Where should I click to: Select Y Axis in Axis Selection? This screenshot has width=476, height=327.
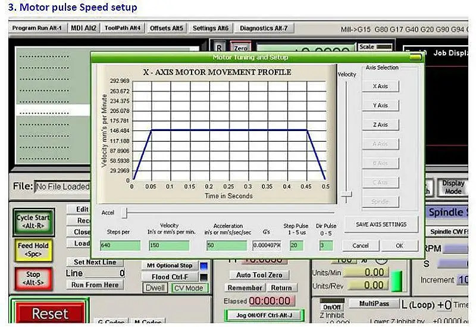click(x=380, y=105)
